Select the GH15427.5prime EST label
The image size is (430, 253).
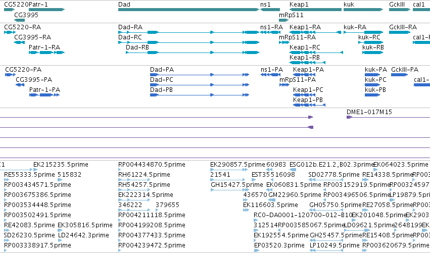[x=237, y=185]
